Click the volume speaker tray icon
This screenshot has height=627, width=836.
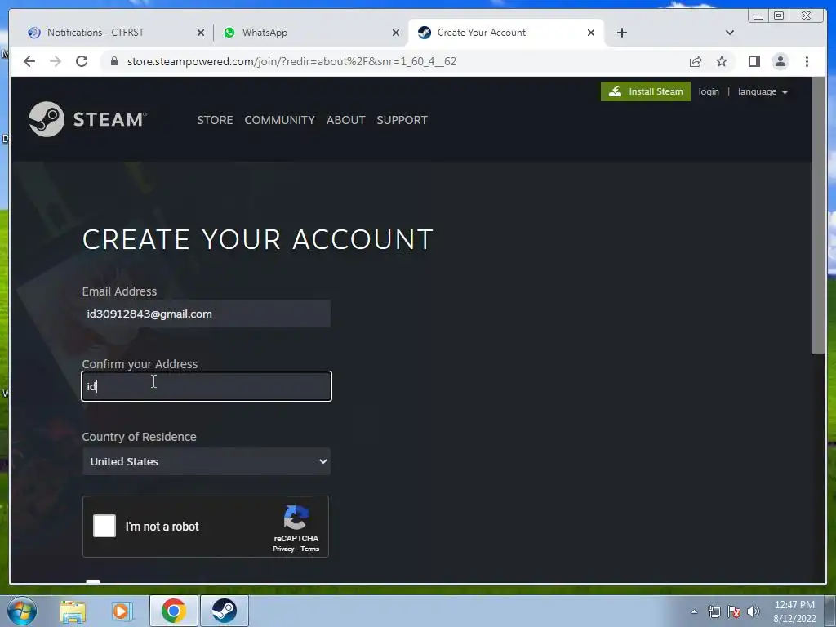754,611
